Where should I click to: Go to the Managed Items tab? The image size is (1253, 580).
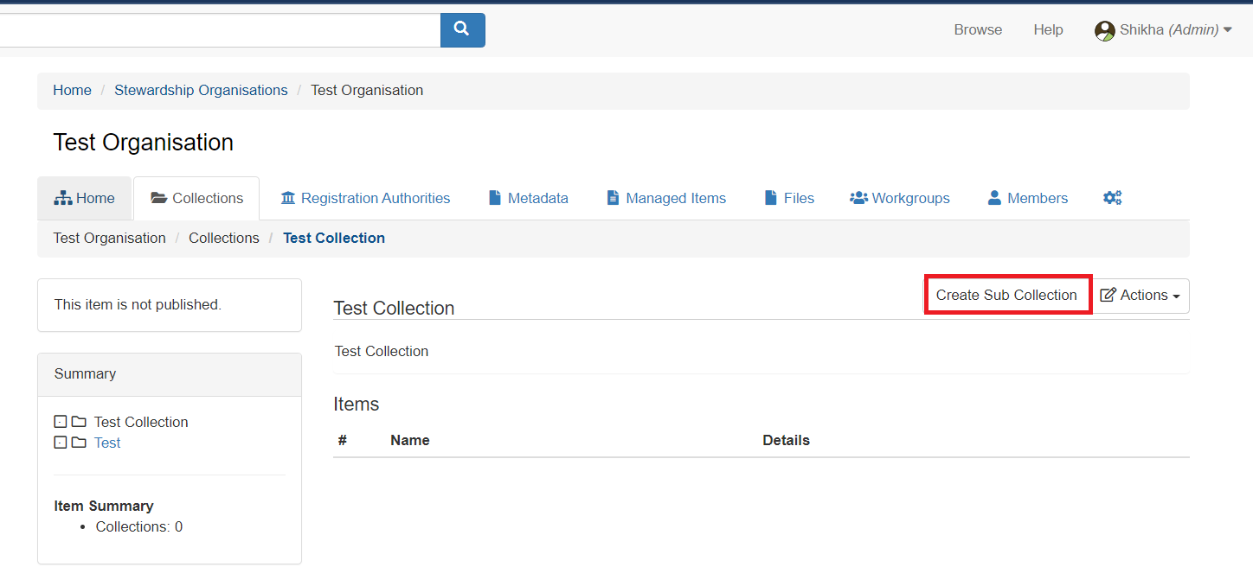[665, 198]
